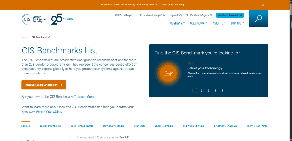Open the Support link
The height and width of the screenshot is (141, 292).
coord(176,15)
